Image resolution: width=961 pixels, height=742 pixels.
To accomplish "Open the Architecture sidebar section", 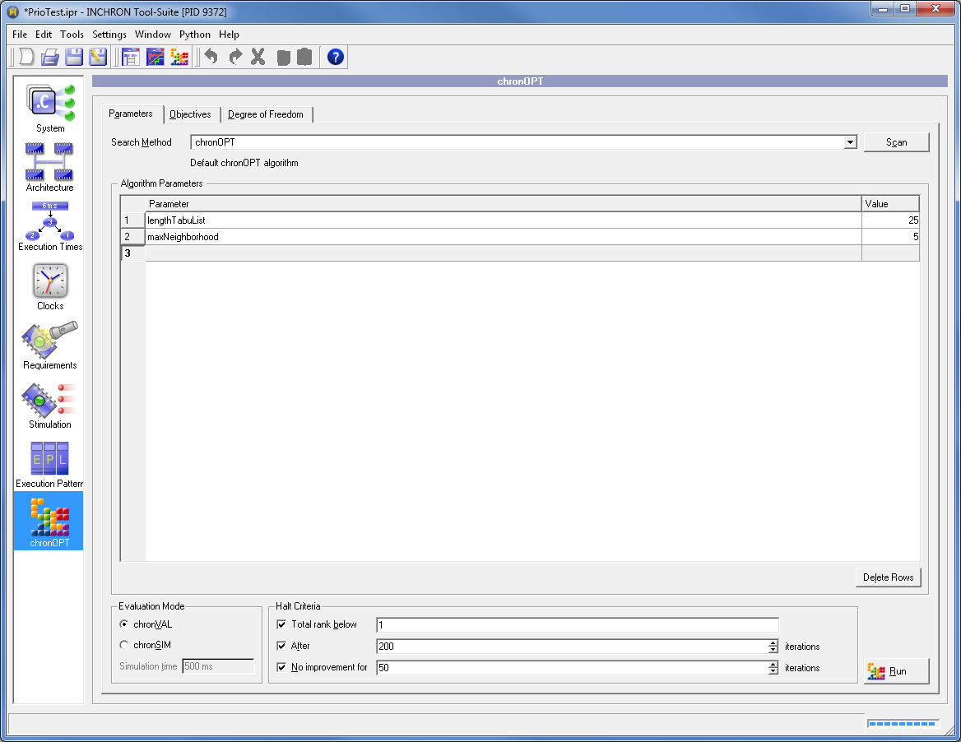I will tap(49, 167).
